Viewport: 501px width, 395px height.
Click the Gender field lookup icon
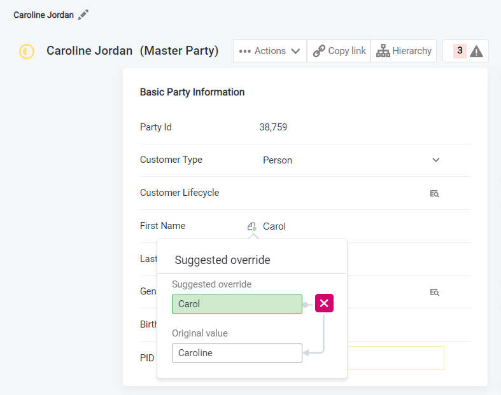click(435, 292)
